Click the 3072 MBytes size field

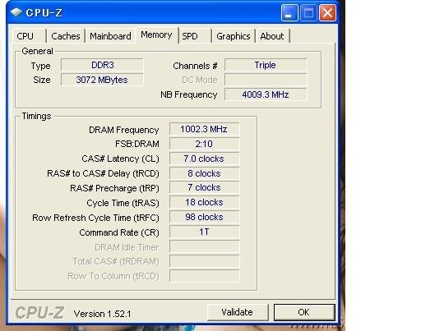102,80
